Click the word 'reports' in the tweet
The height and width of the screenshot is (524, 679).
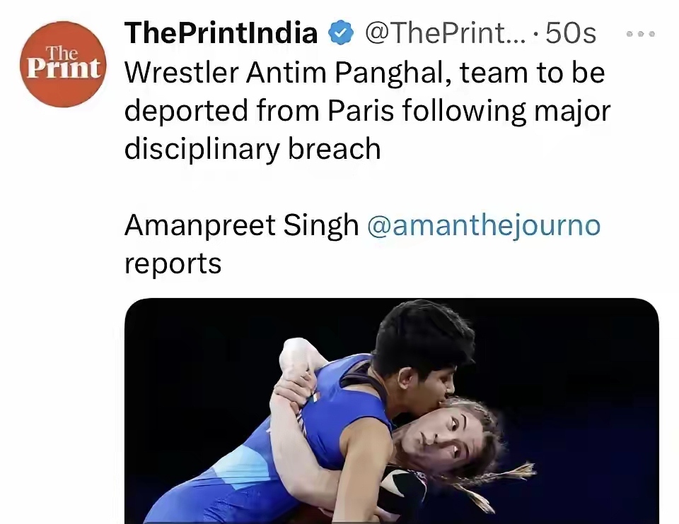pyautogui.click(x=173, y=263)
